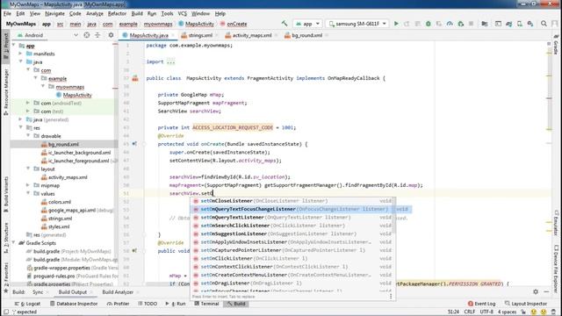Click the override gutter icon beside onCreate
Image resolution: width=562 pixels, height=316 pixels.
(x=134, y=144)
